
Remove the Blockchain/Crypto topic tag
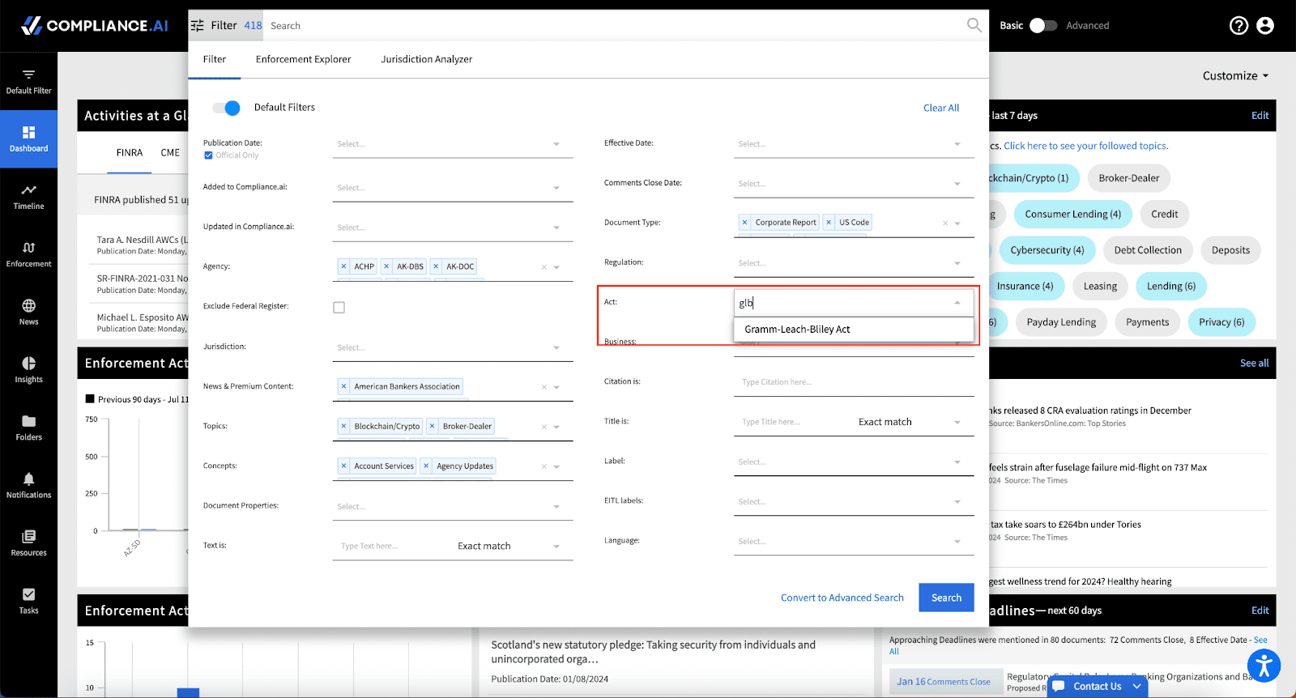tap(343, 426)
